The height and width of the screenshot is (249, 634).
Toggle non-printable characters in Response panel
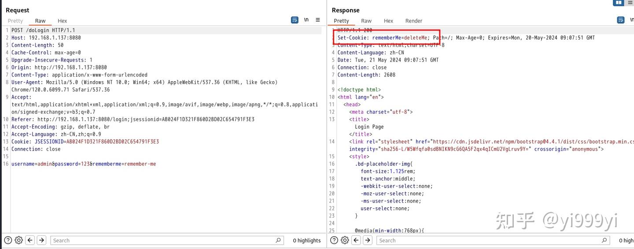click(632, 20)
